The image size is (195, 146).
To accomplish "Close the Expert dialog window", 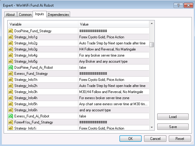I will (x=188, y=5).
